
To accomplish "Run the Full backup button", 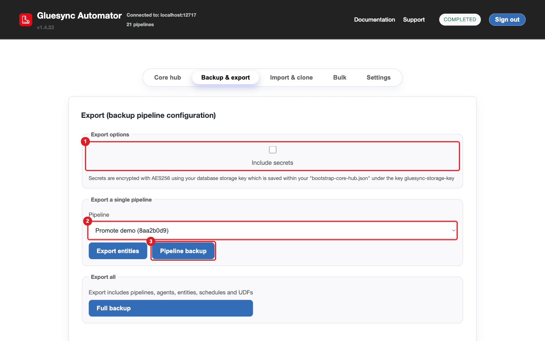I will point(171,308).
